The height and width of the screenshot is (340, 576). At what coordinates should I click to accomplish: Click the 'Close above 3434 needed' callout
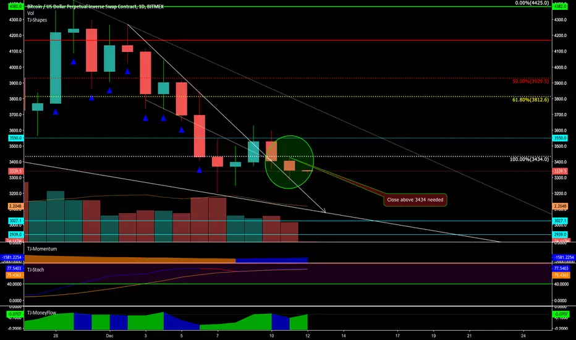pyautogui.click(x=415, y=200)
